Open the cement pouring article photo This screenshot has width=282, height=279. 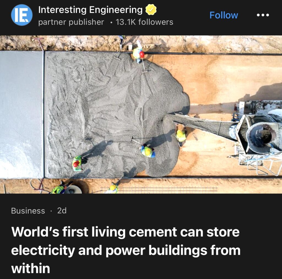(x=141, y=114)
